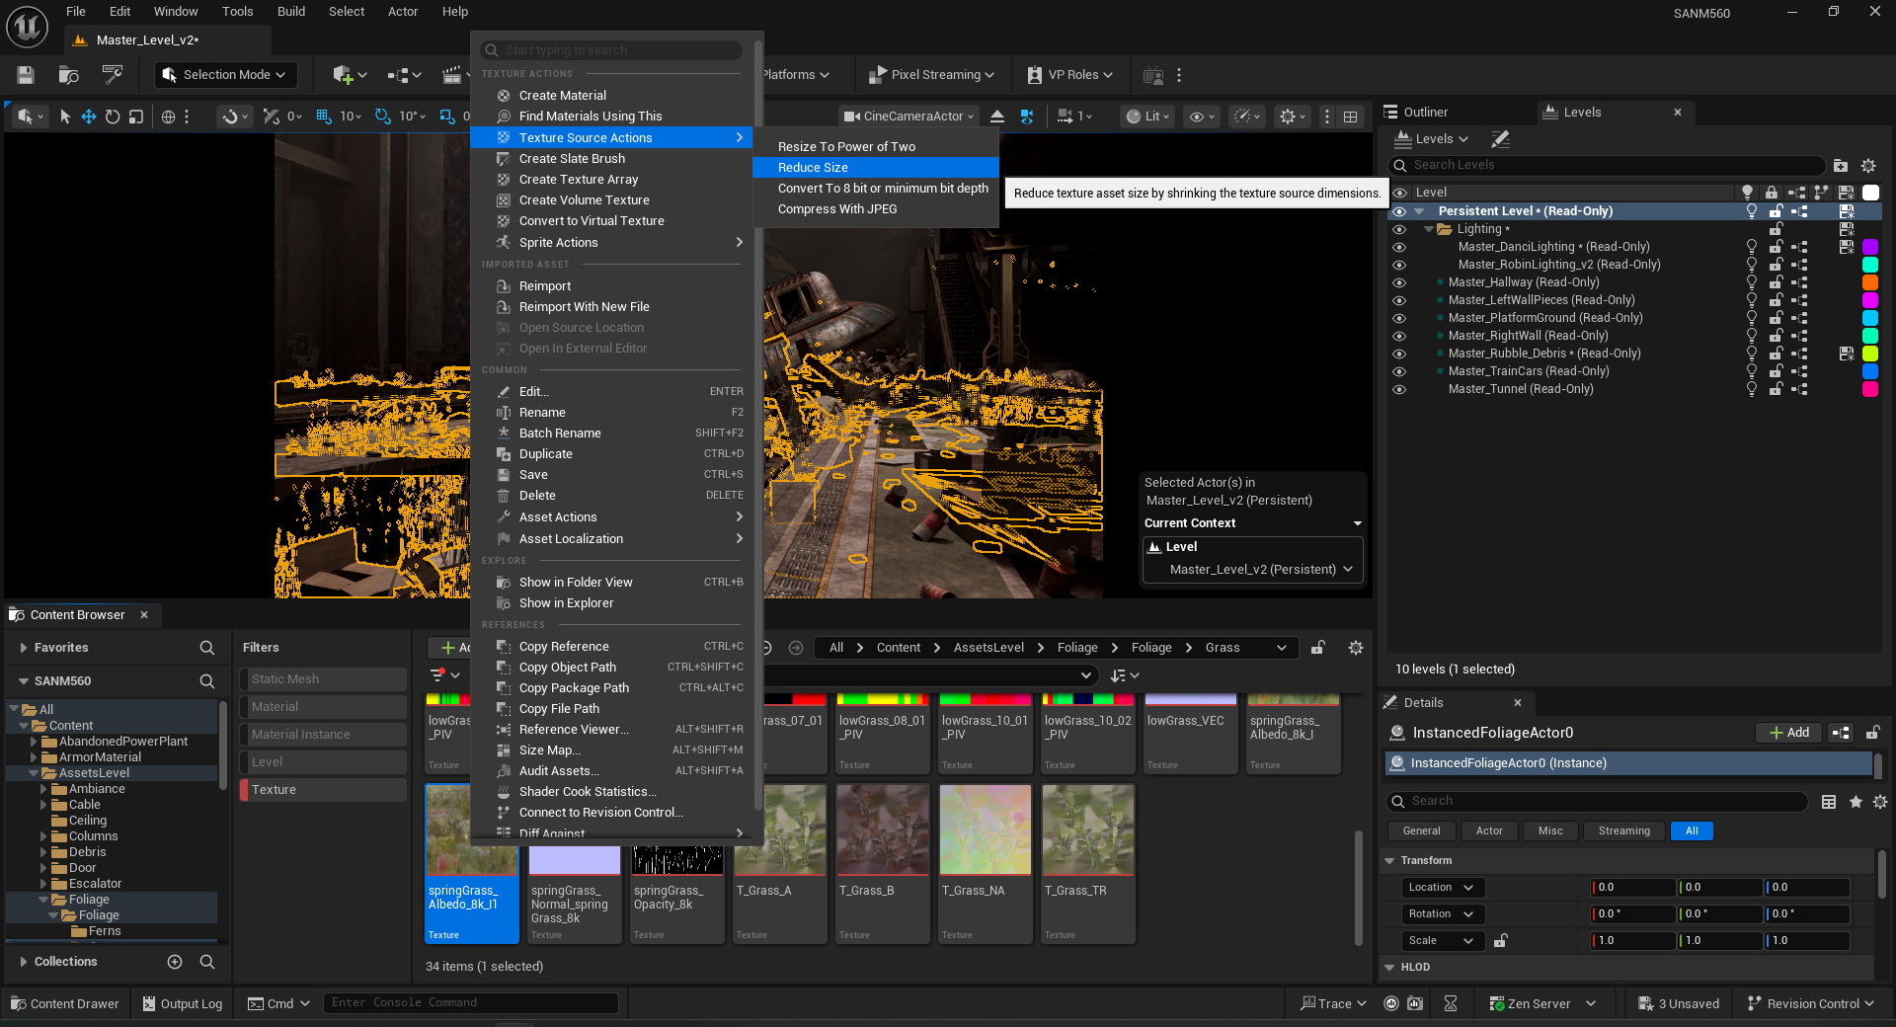The image size is (1896, 1027).
Task: Open the Location type dropdown
Action: [1441, 888]
